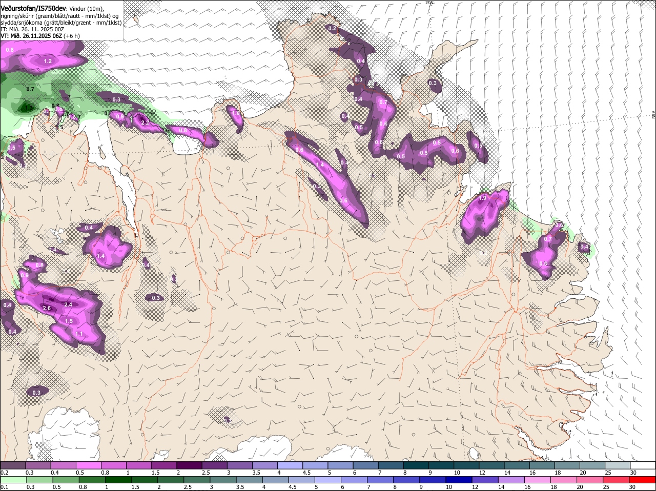Screen dimensions: 656x491
Task: Click the 1.1 precipitation value on the map
Action: (x=79, y=334)
